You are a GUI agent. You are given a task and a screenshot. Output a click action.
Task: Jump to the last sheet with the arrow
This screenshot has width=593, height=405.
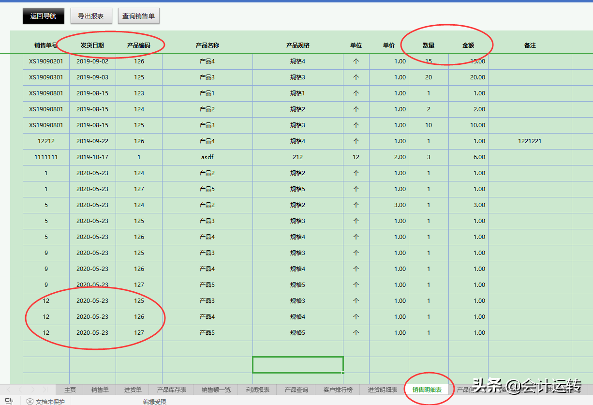[44, 390]
